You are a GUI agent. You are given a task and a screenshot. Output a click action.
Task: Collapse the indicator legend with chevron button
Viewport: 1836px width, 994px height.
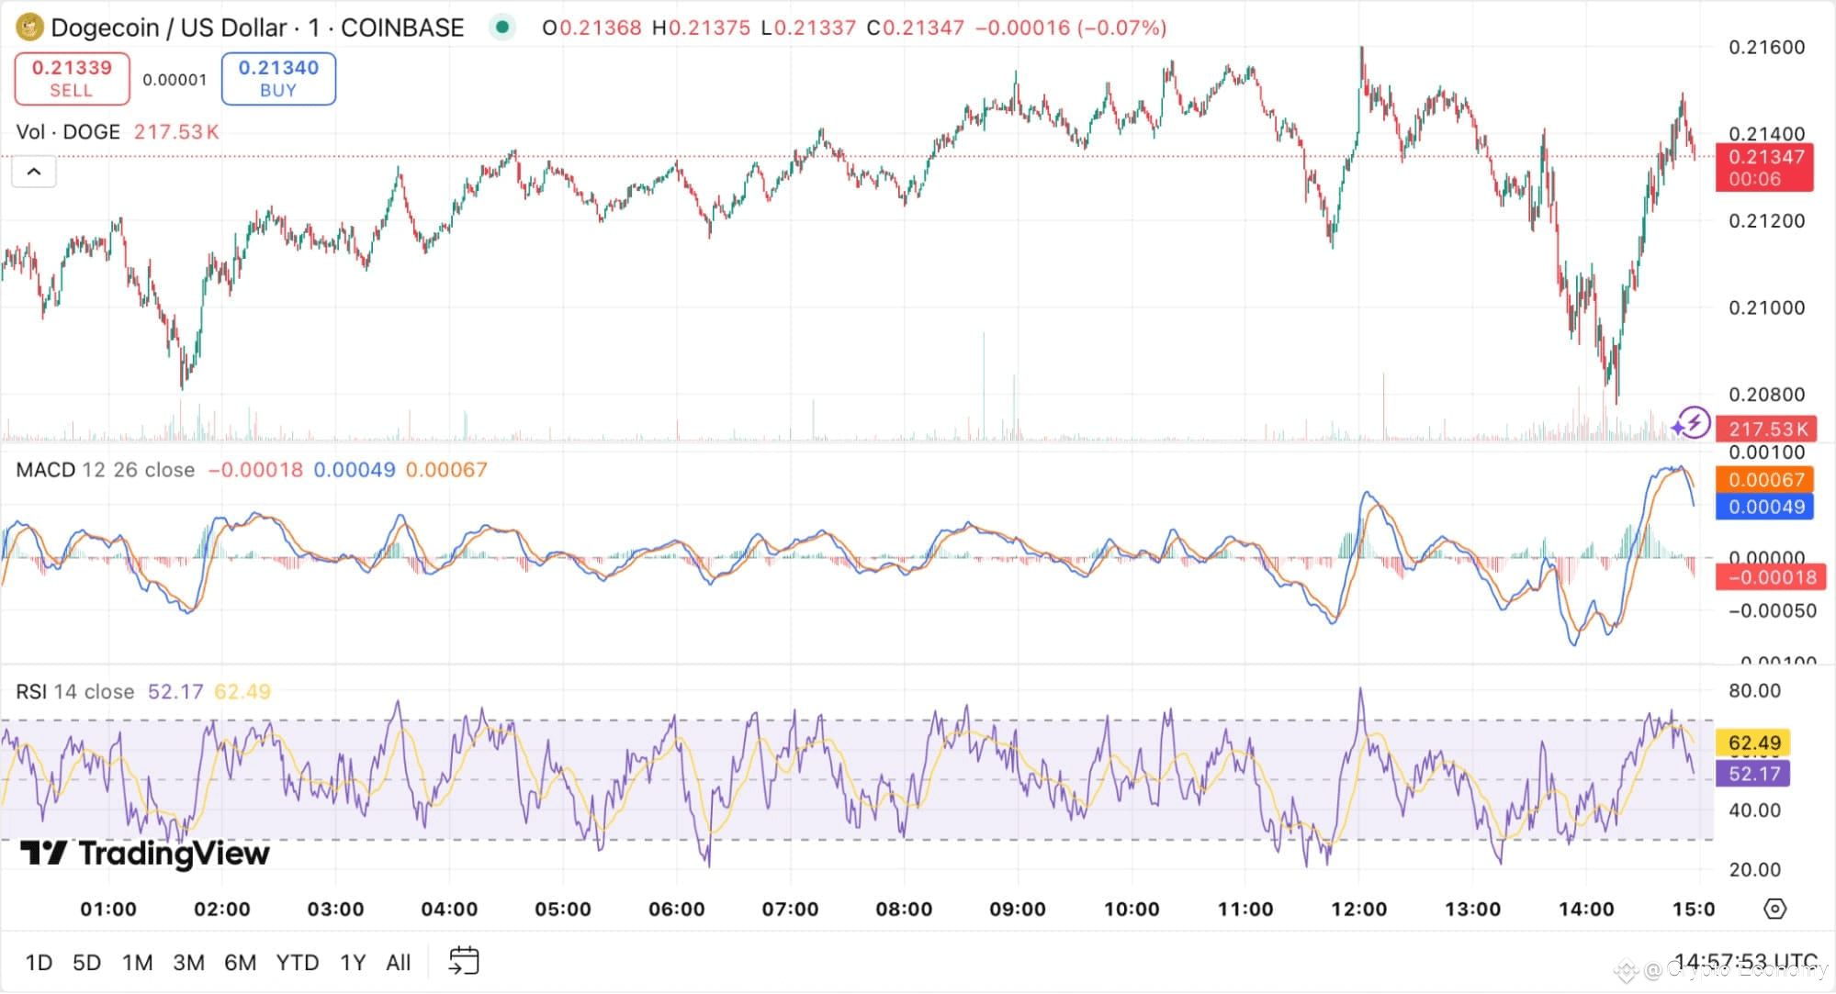point(34,172)
